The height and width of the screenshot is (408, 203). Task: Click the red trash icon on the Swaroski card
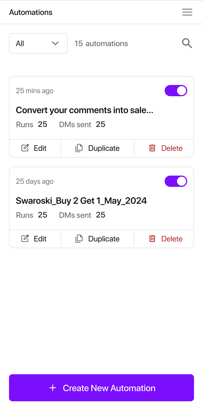[152, 239]
